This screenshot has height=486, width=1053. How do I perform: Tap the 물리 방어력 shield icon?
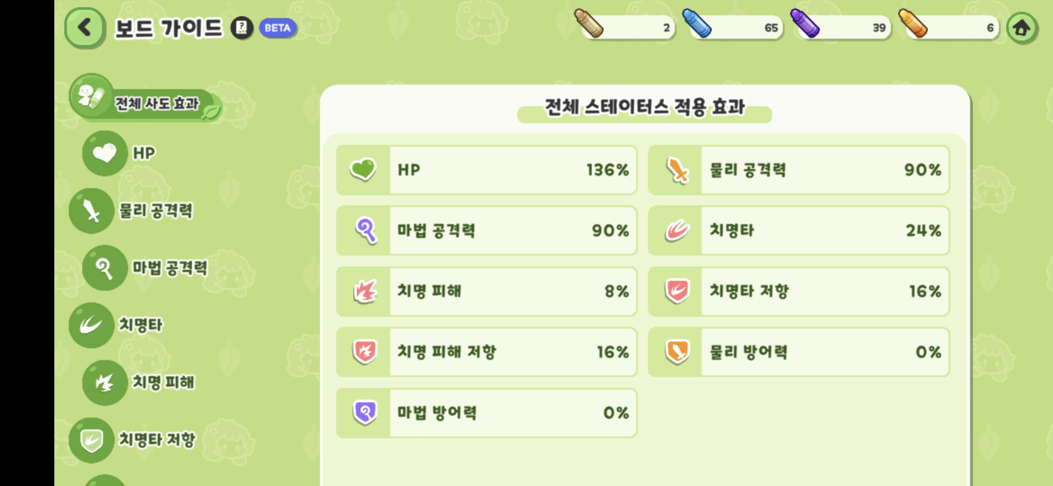(677, 352)
